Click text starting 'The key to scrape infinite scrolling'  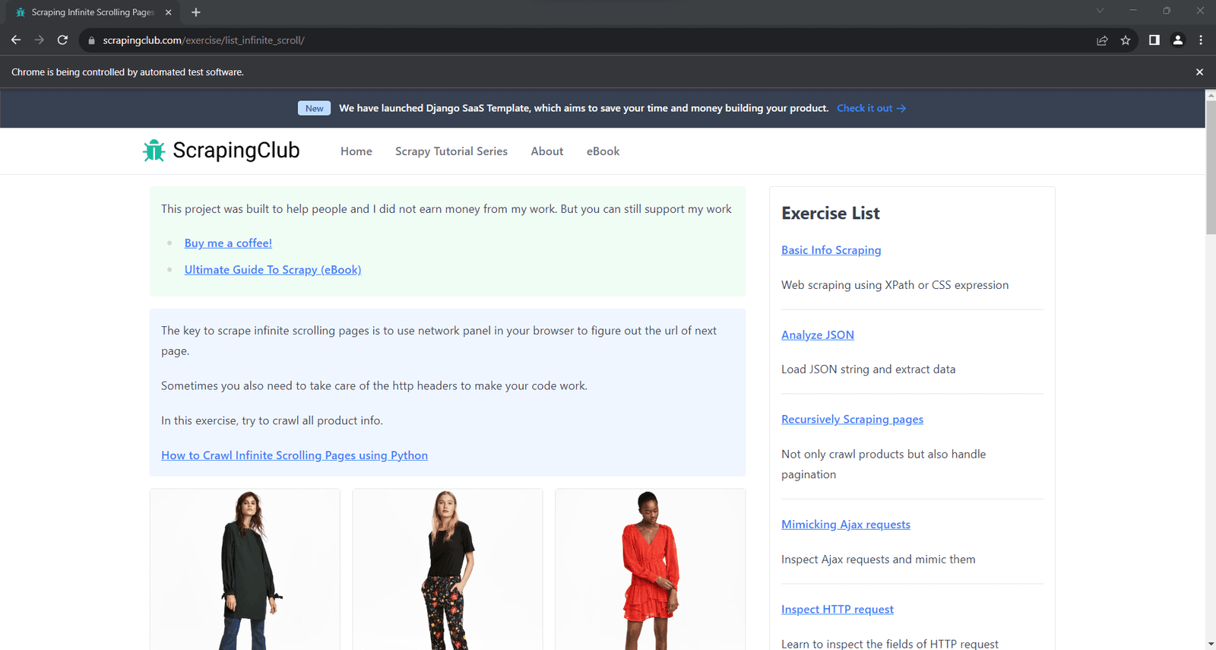click(439, 341)
